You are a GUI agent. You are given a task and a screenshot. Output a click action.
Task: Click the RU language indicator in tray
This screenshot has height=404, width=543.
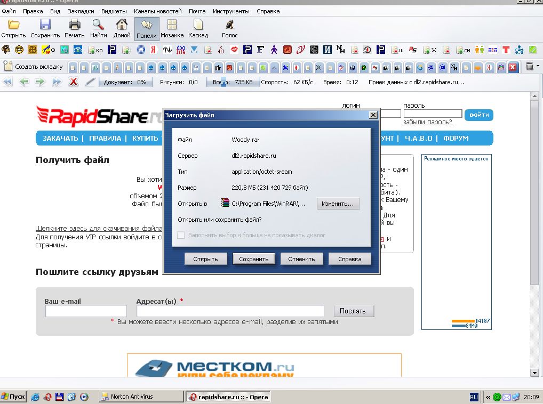coord(474,397)
